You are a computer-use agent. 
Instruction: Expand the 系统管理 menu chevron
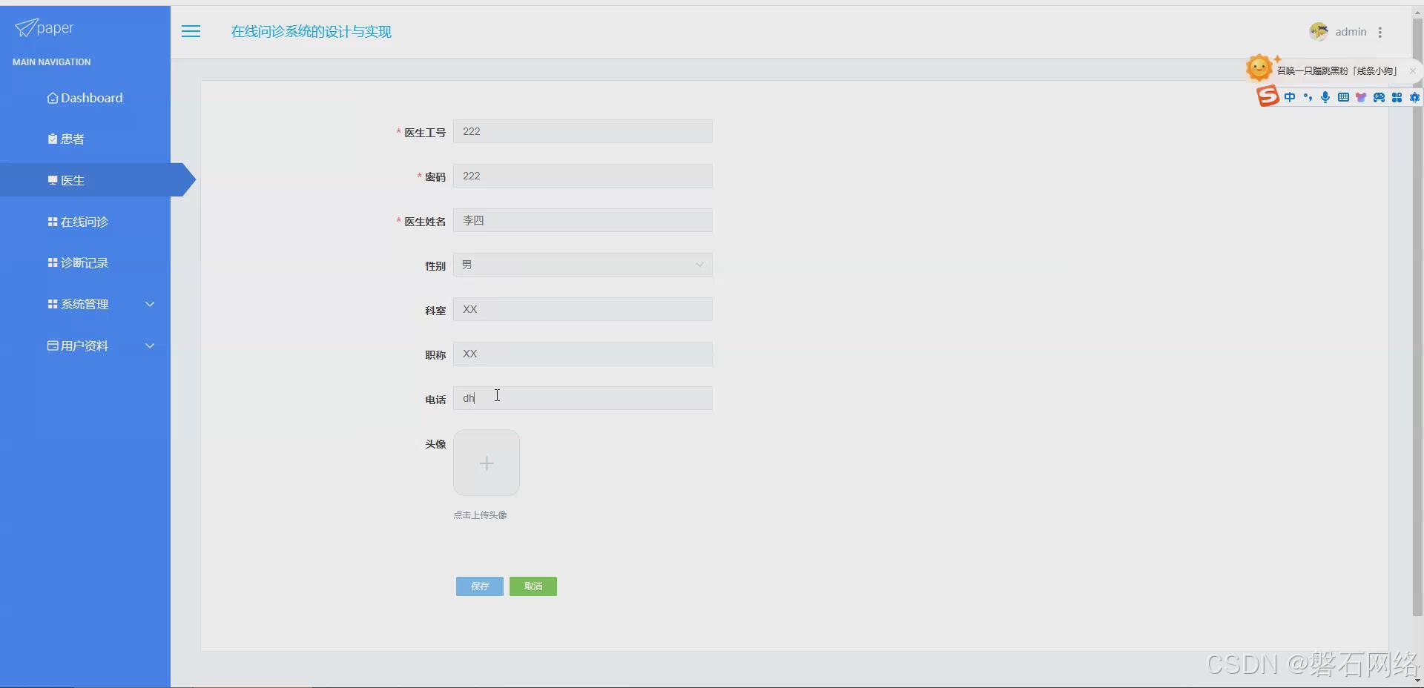(150, 304)
